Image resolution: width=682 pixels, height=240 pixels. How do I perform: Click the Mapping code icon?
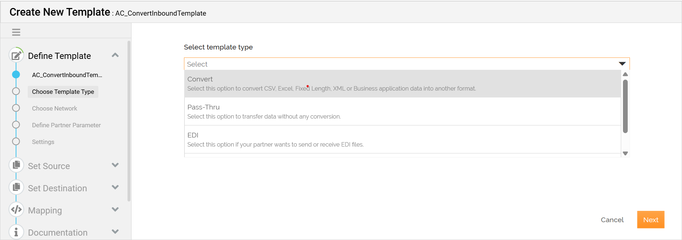click(x=16, y=210)
